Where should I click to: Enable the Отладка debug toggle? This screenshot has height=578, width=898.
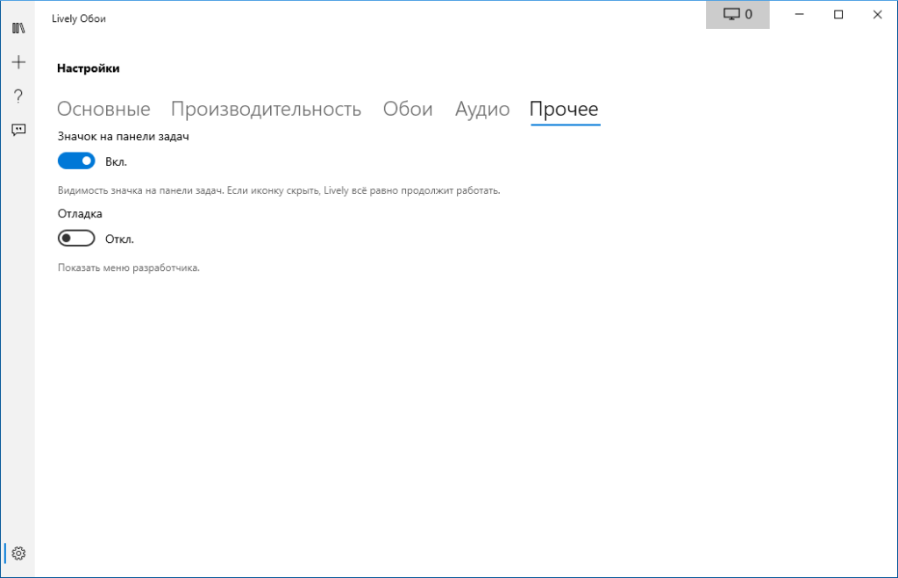pos(76,238)
